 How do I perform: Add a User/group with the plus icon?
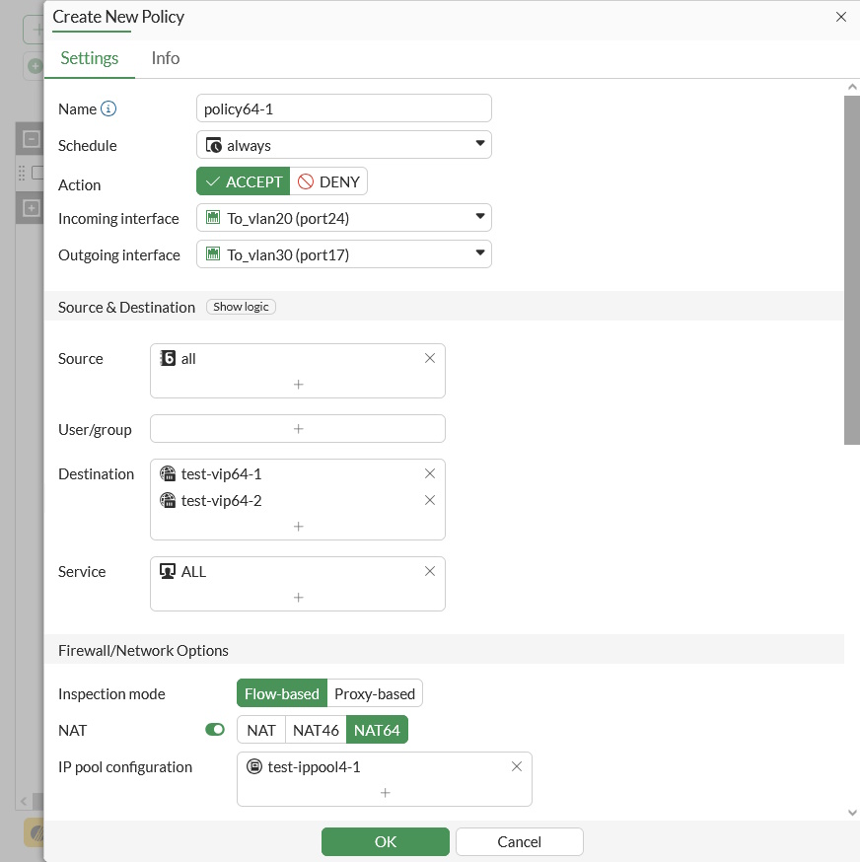tap(298, 429)
